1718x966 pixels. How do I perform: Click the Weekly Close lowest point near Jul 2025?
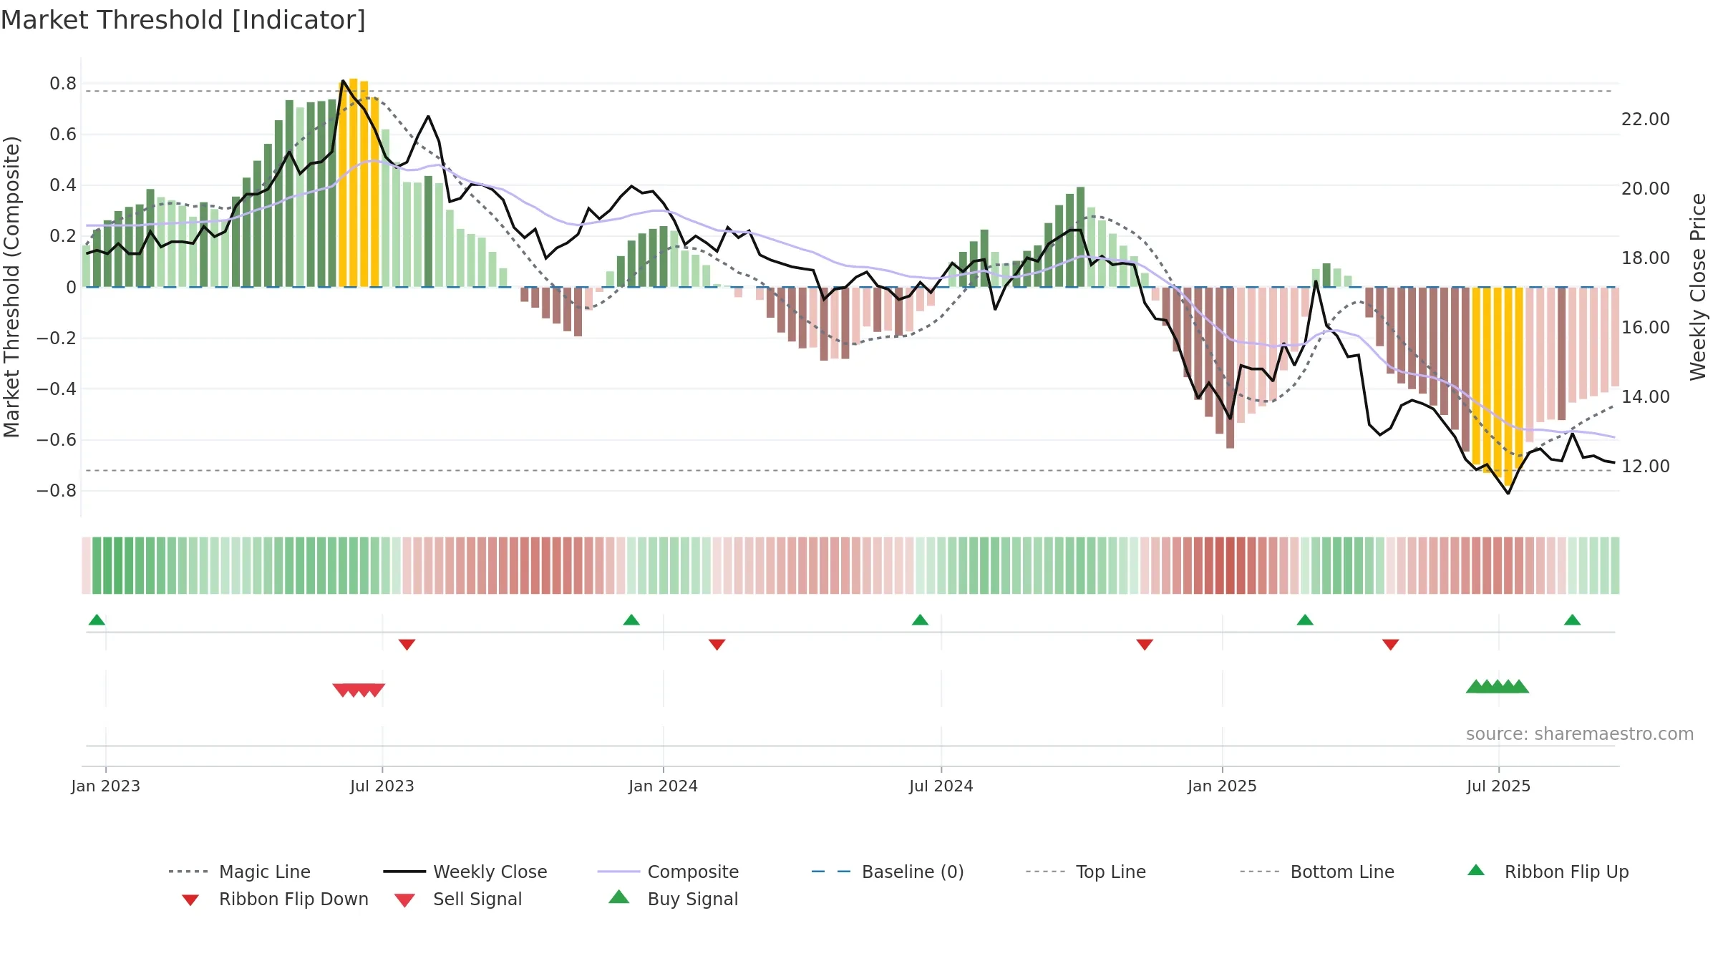click(1508, 493)
